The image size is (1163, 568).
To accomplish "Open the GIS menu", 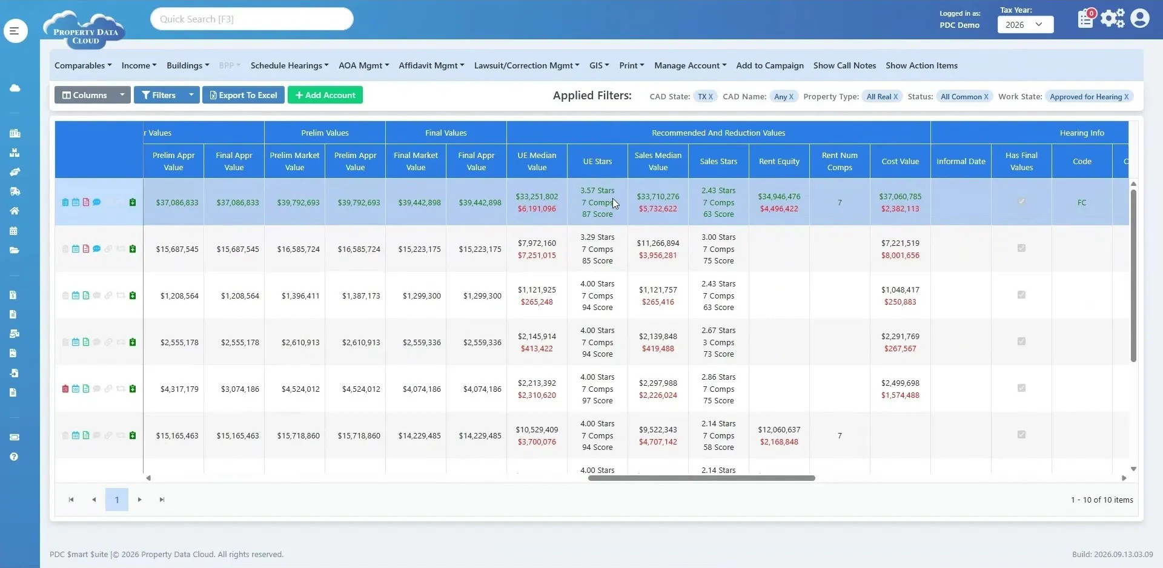I will pyautogui.click(x=599, y=65).
